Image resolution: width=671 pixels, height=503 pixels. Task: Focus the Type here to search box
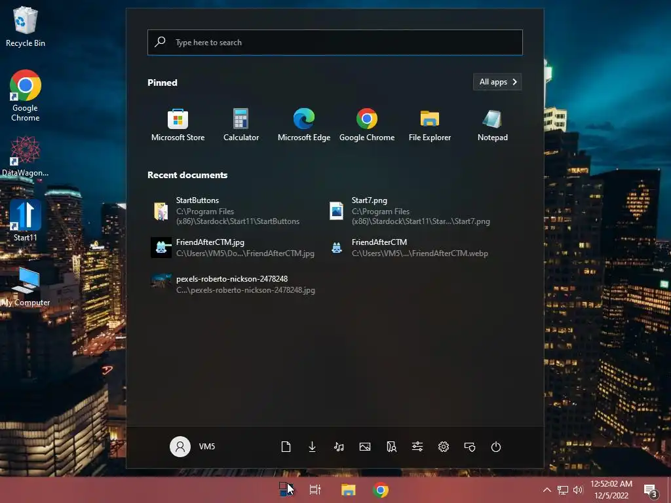coord(335,43)
